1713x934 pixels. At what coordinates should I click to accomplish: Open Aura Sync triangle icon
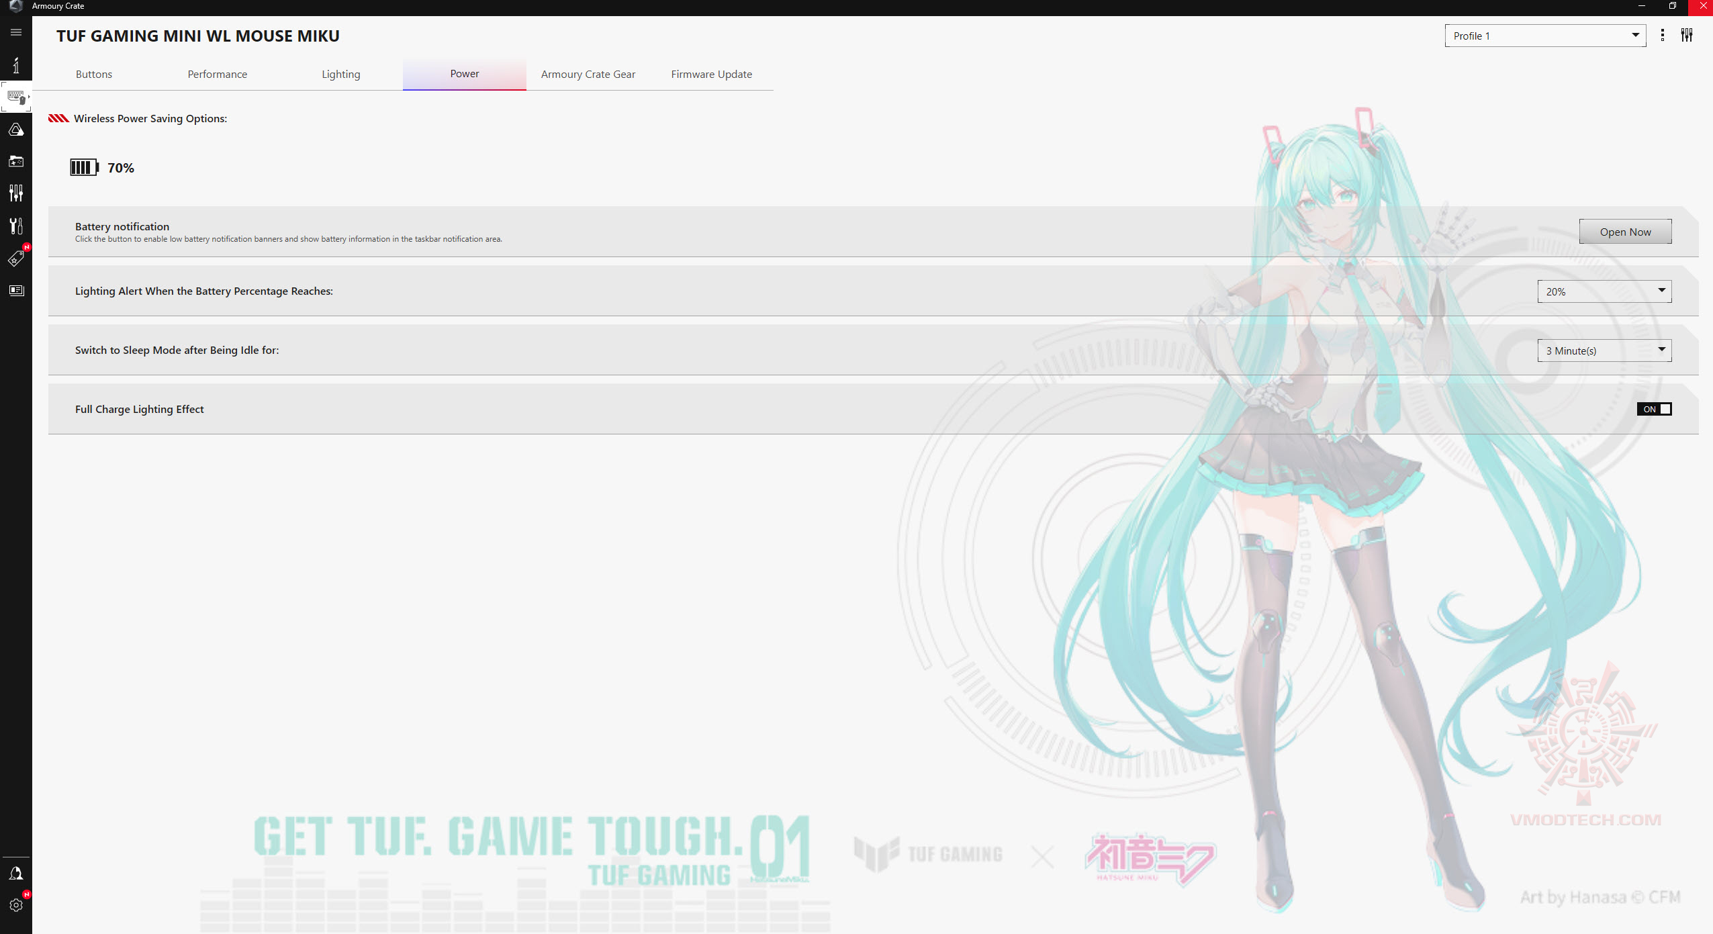(x=16, y=130)
